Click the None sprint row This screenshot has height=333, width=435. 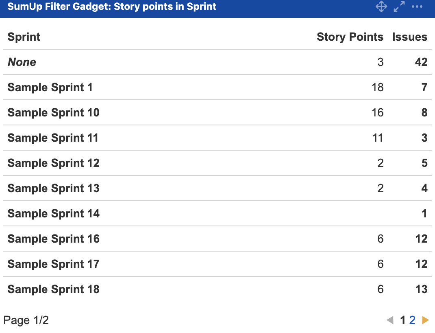point(22,62)
